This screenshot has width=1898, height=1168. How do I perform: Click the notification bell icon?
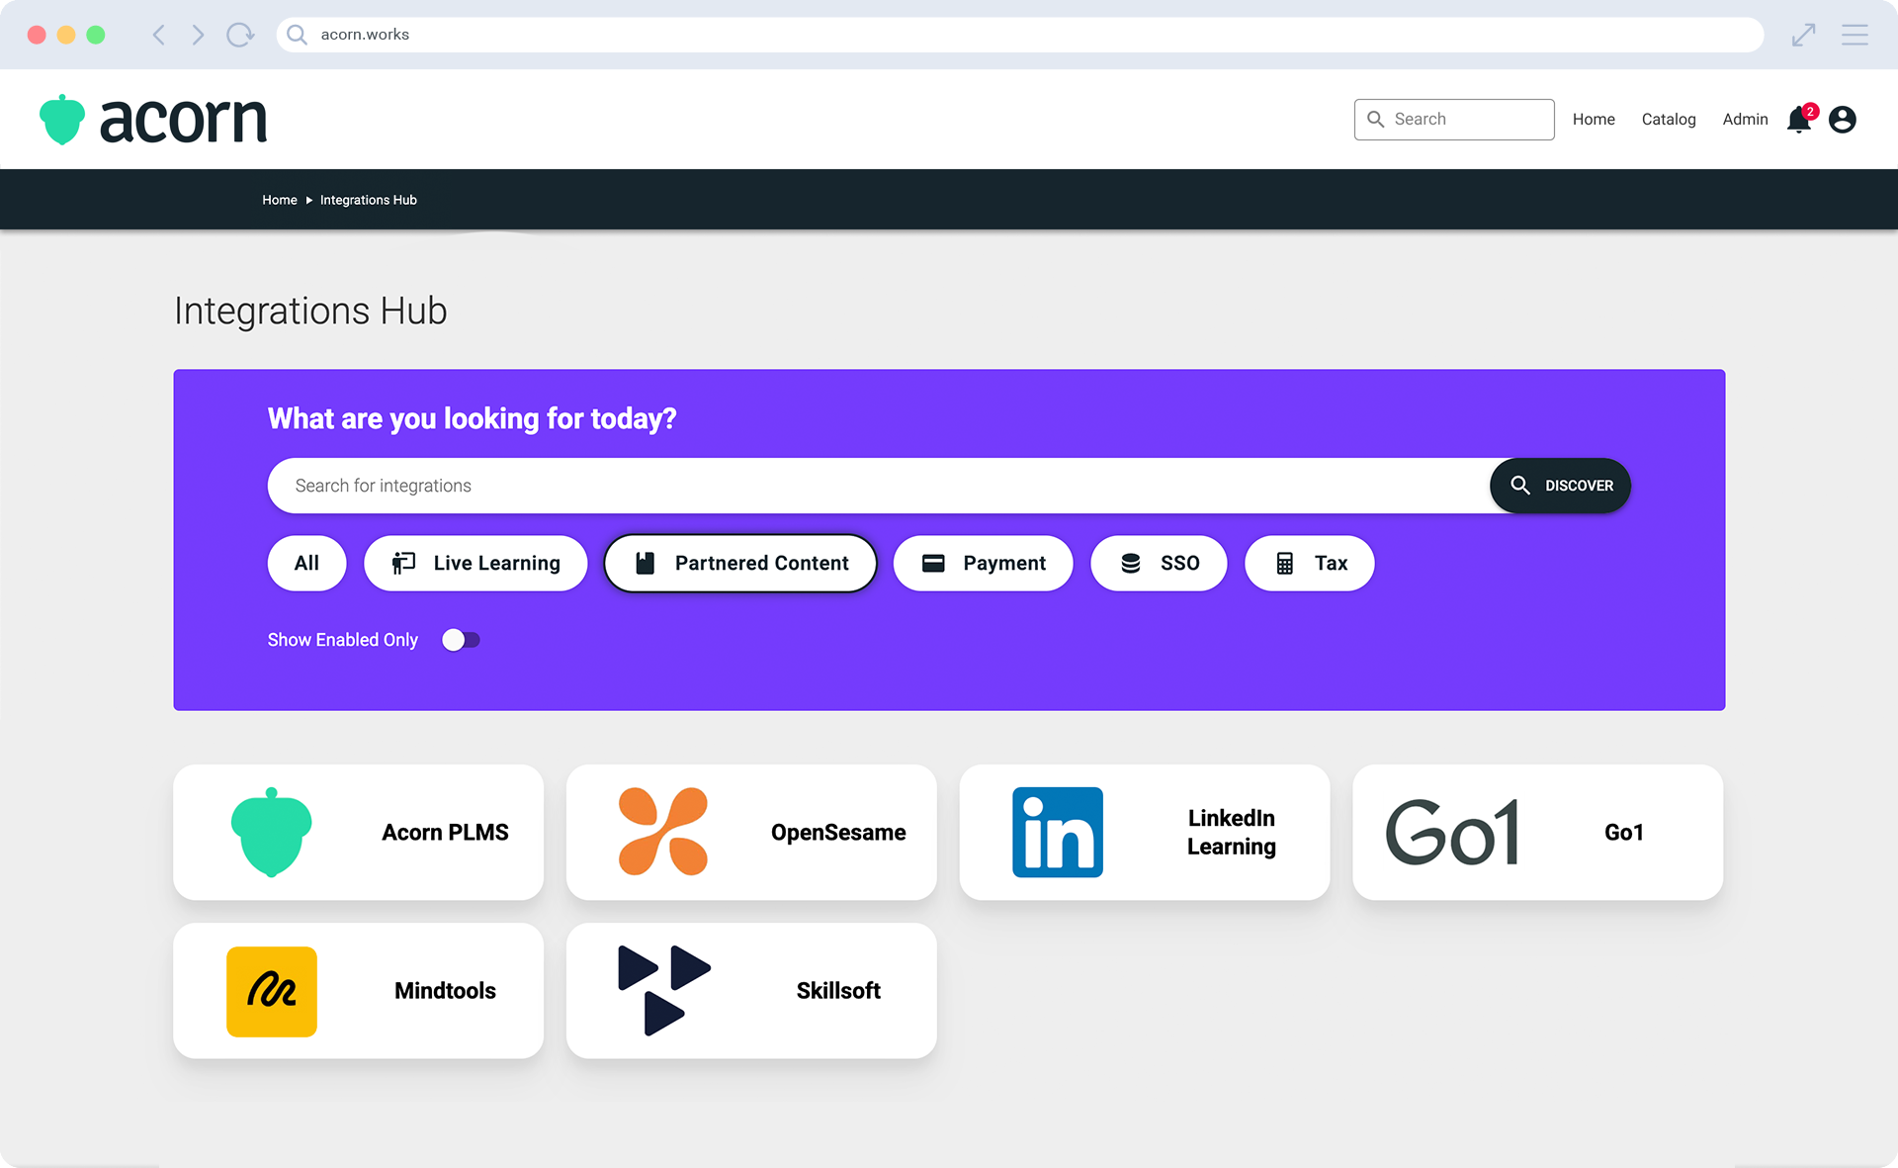coord(1798,120)
